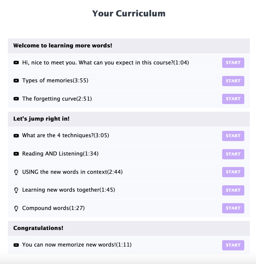This screenshot has width=256, height=264.
Task: Click lightbulb icon next to 'USING the new words'
Action: [x=16, y=172]
